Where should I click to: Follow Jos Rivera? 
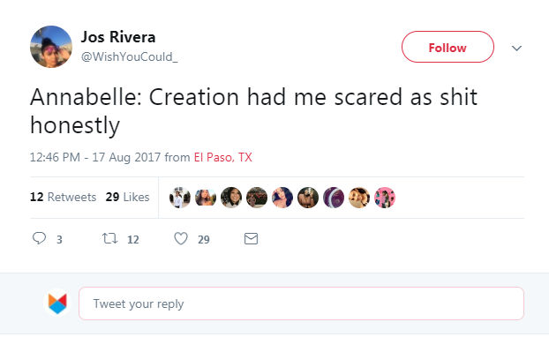447,47
